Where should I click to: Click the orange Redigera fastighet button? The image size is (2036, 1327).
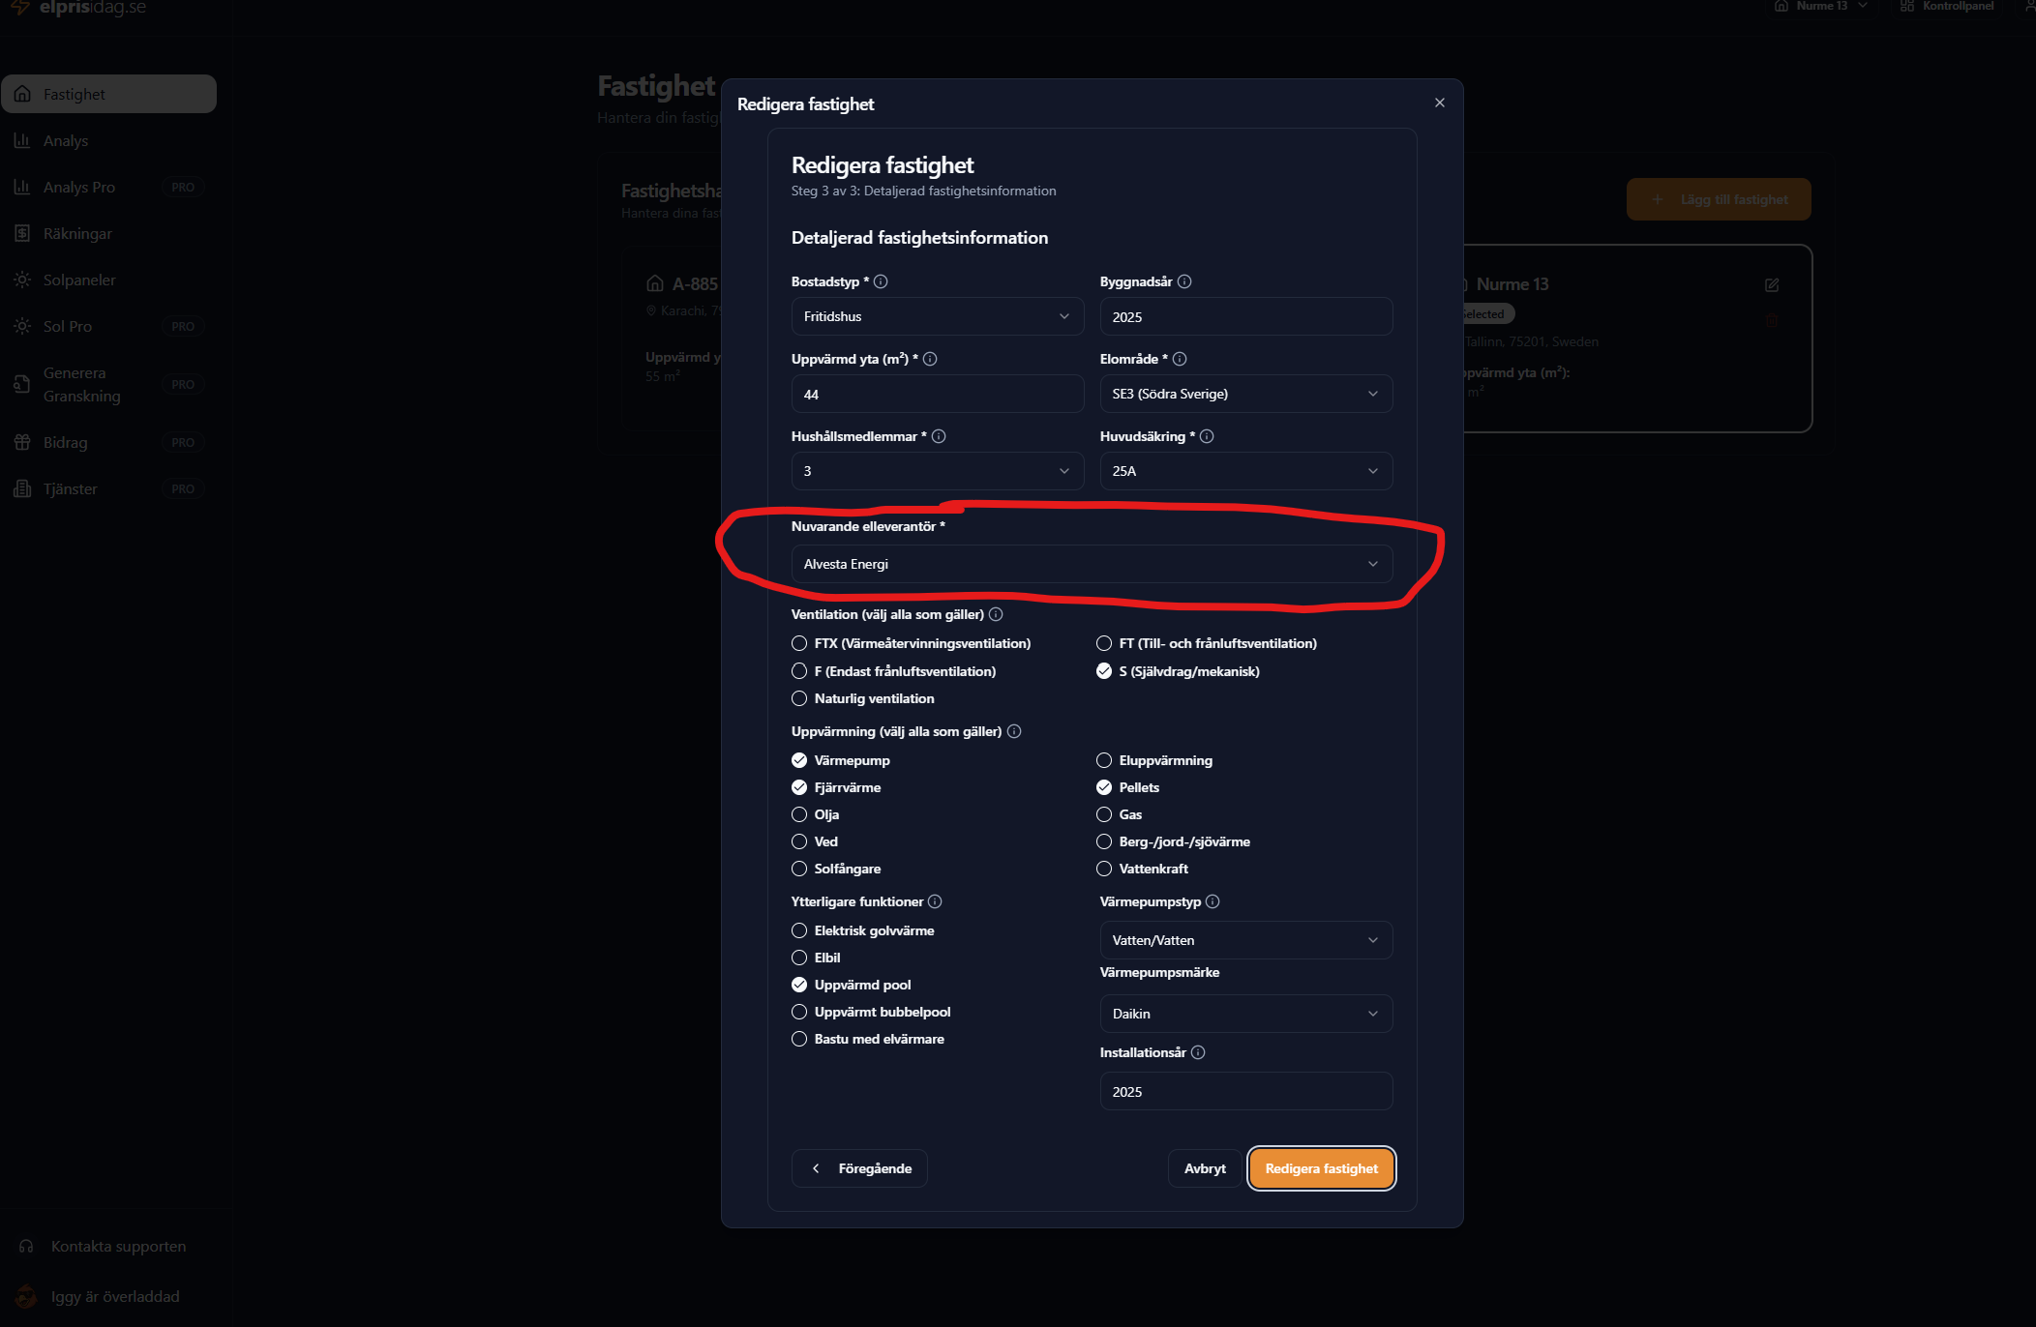[x=1322, y=1168]
